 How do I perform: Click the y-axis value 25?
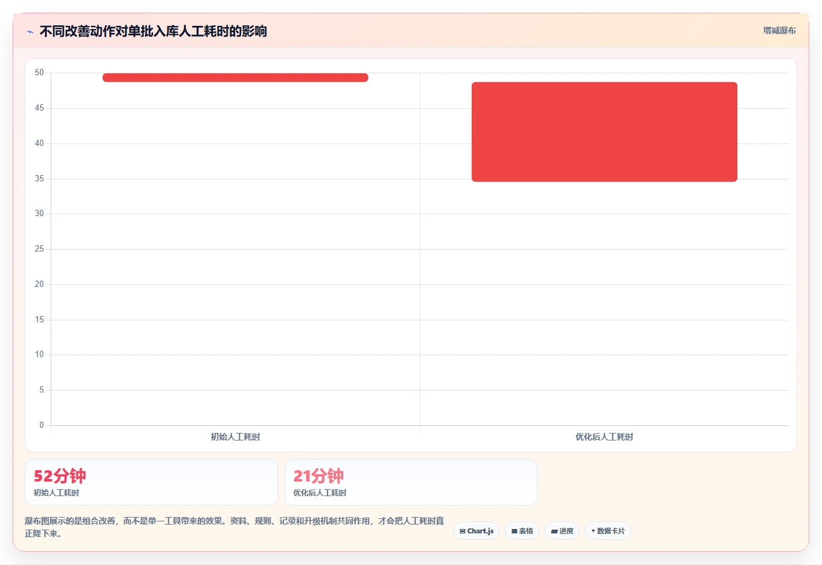39,249
